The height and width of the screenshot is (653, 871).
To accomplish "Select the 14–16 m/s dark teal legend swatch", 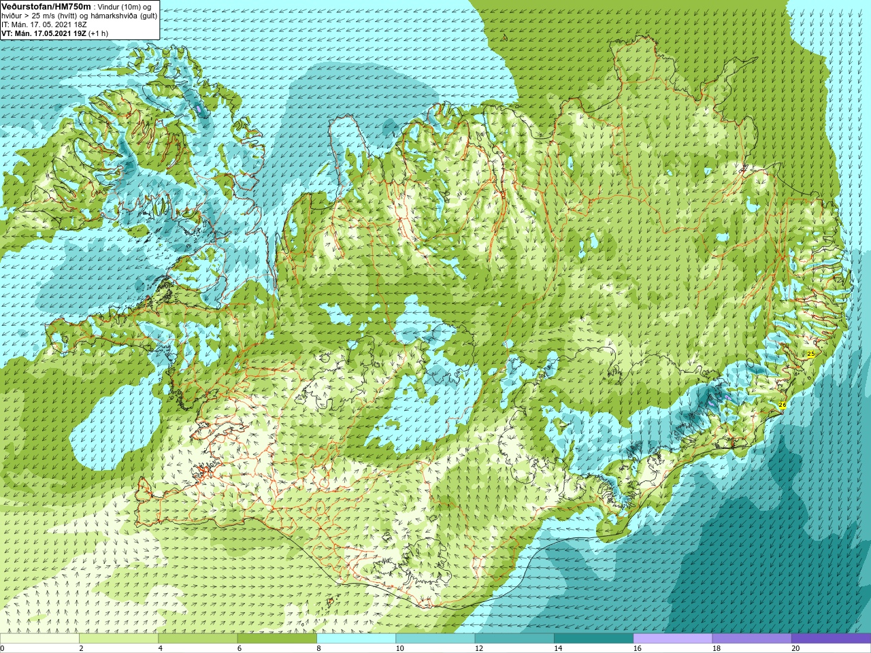I will (593, 639).
